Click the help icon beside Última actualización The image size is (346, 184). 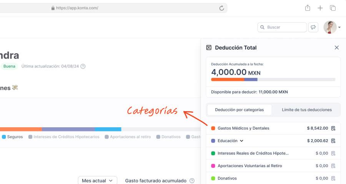[83, 66]
